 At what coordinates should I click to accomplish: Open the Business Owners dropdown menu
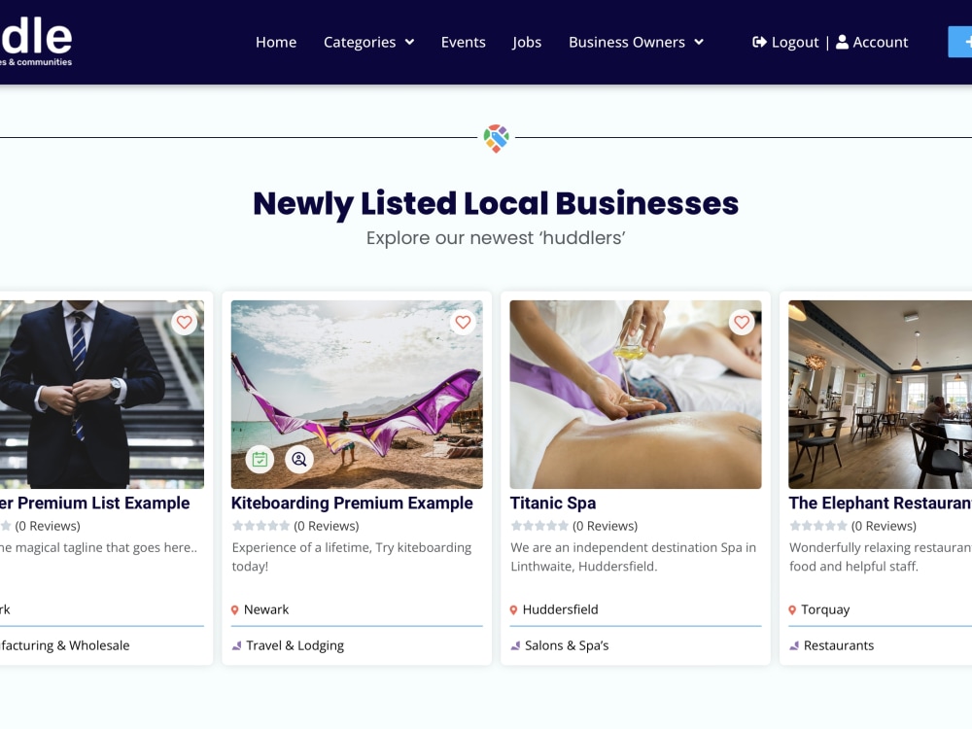tap(635, 42)
